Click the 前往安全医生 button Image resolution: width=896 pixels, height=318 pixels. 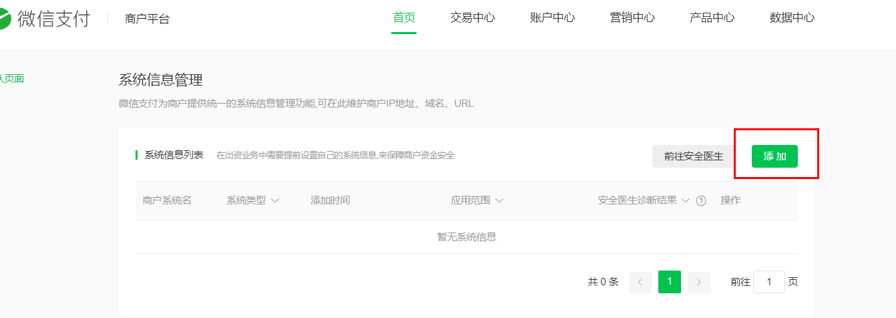click(x=693, y=156)
